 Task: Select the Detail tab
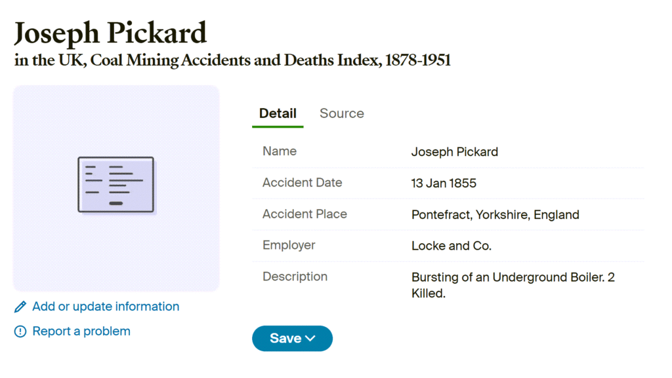pyautogui.click(x=278, y=113)
